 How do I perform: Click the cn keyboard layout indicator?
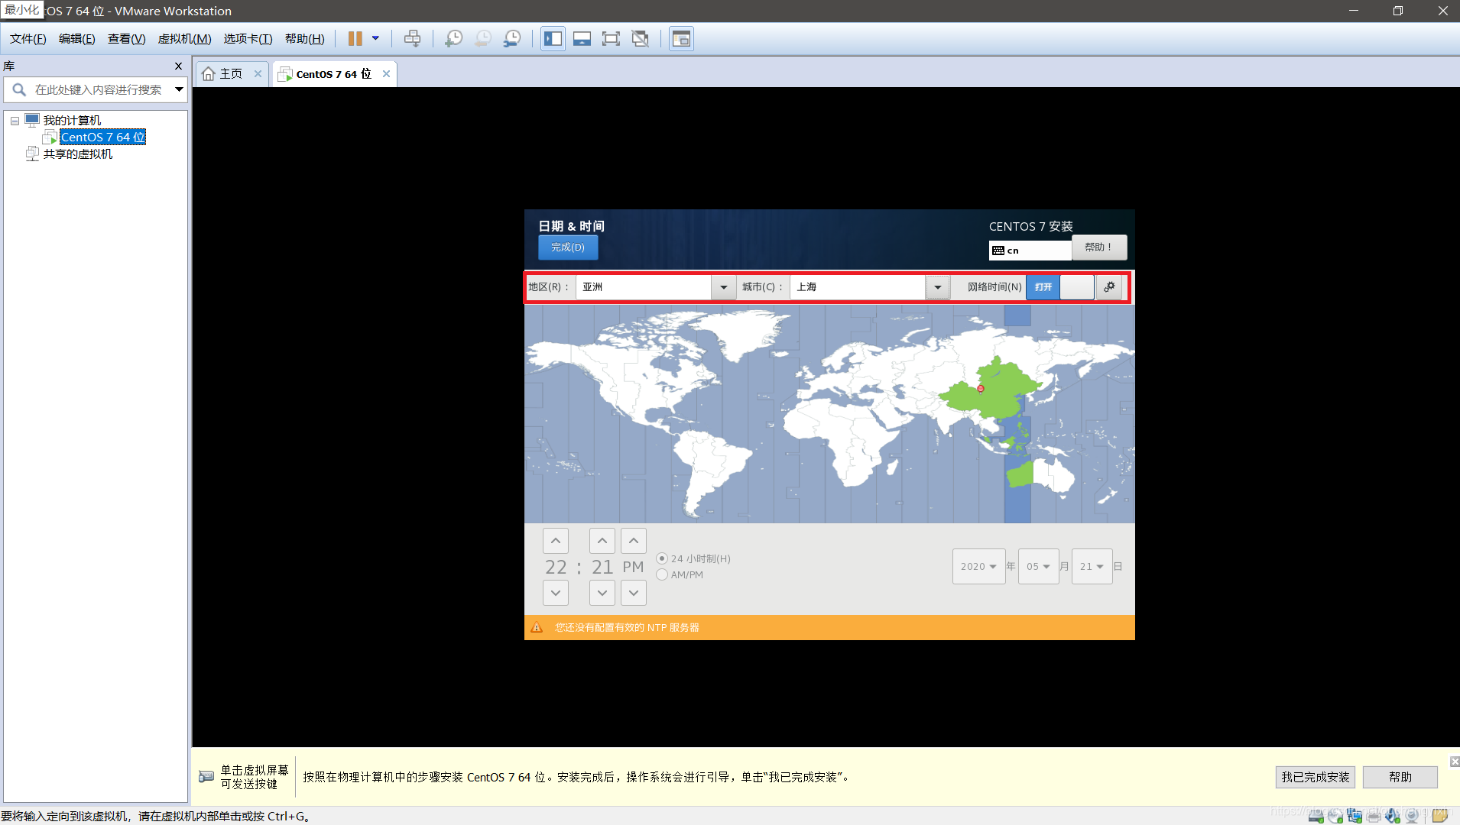1030,251
